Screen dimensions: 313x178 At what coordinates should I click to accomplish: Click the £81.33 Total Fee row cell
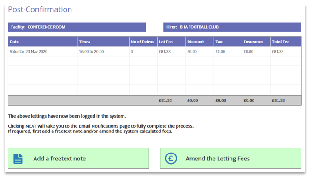[286, 51]
